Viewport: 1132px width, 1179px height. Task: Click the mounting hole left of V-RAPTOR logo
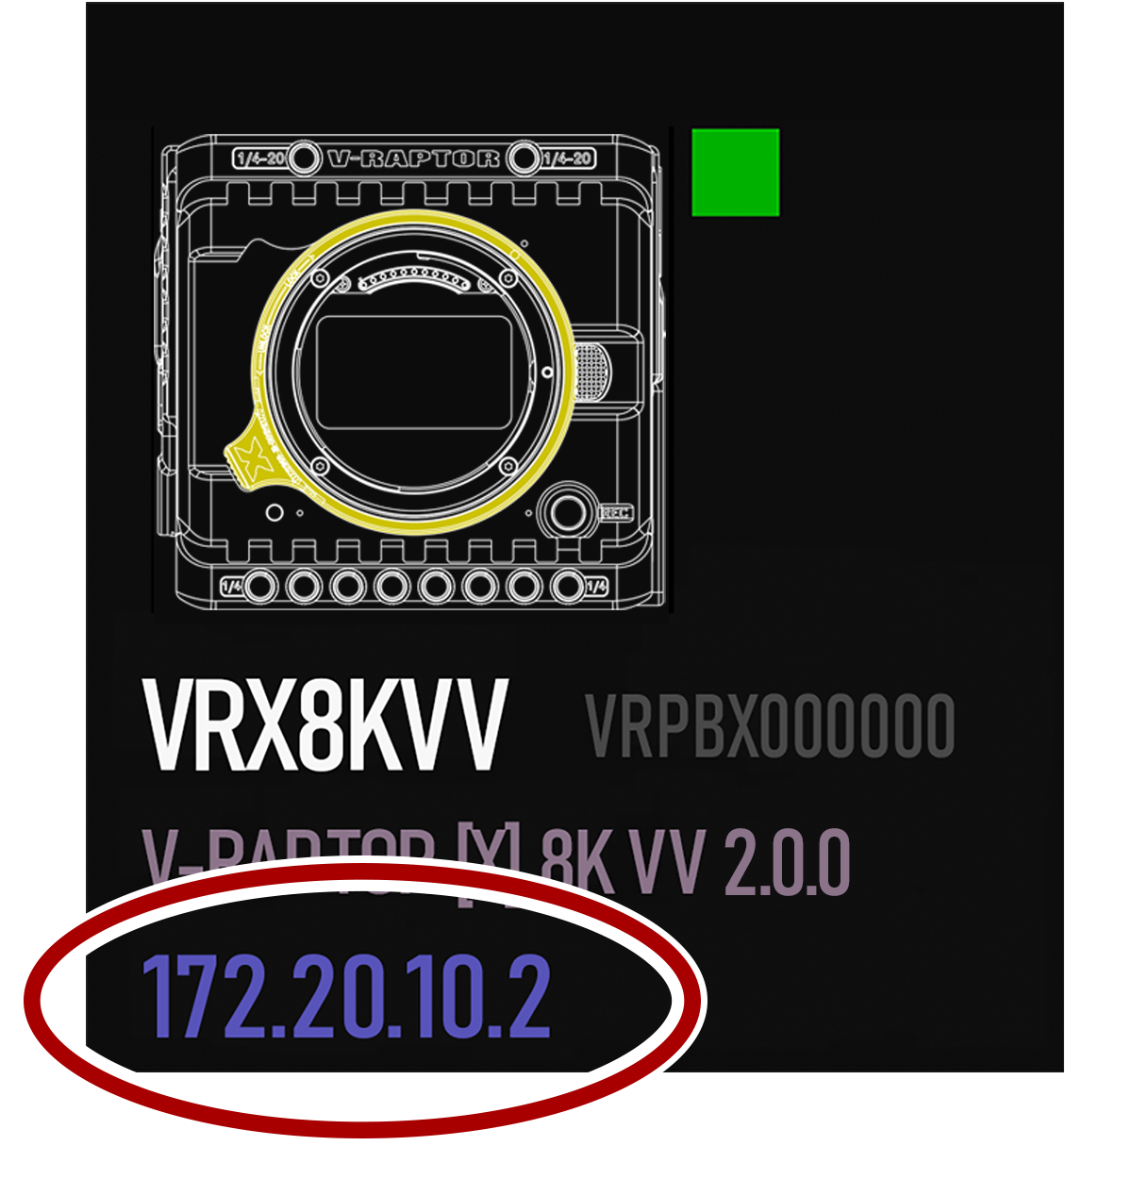[x=304, y=158]
